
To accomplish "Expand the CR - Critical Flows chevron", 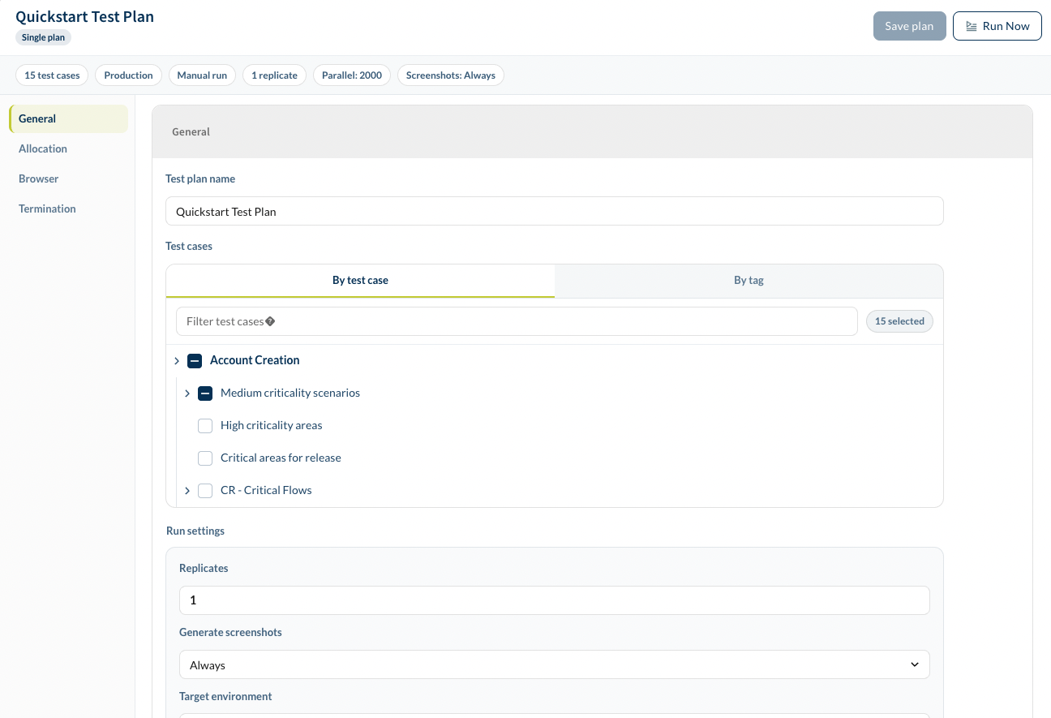I will (187, 490).
